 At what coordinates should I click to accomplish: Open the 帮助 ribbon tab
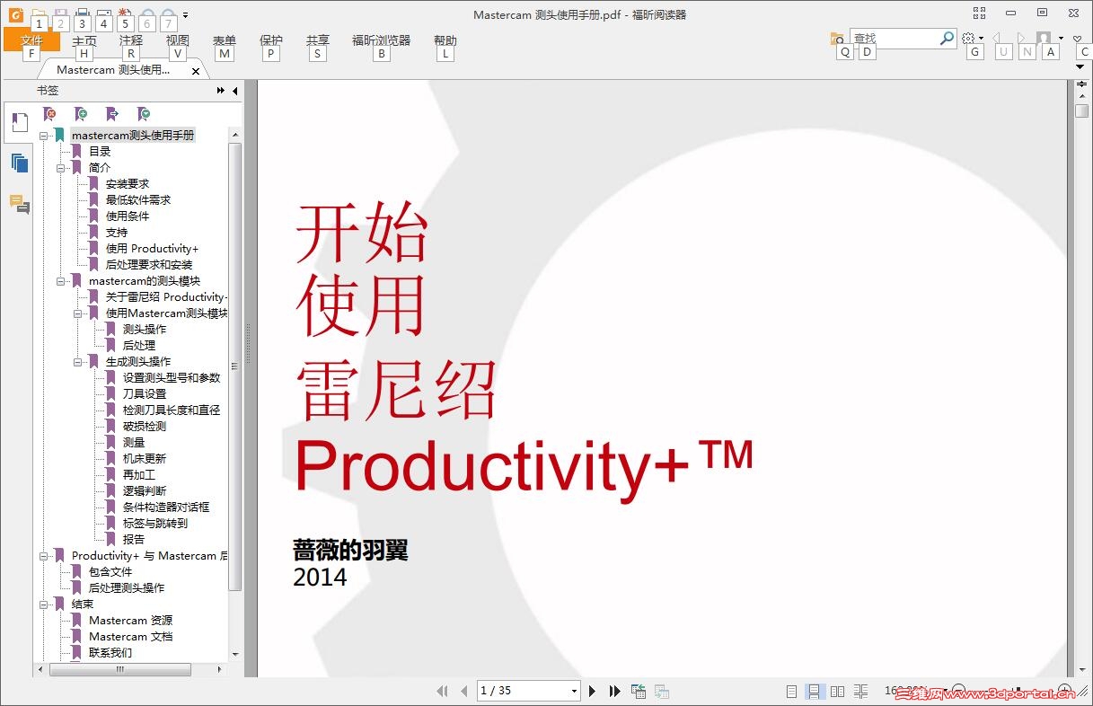point(445,40)
